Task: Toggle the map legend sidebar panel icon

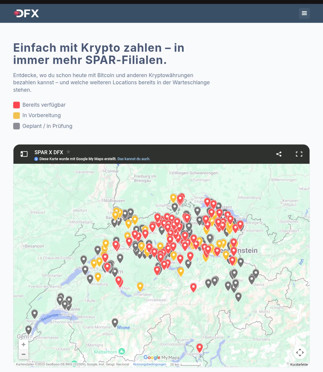Action: point(24,154)
